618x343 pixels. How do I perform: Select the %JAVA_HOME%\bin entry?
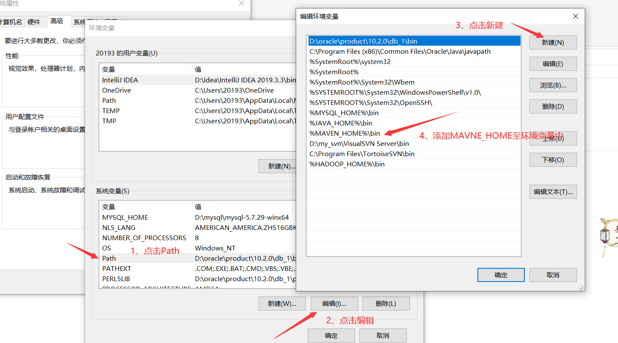[414, 123]
